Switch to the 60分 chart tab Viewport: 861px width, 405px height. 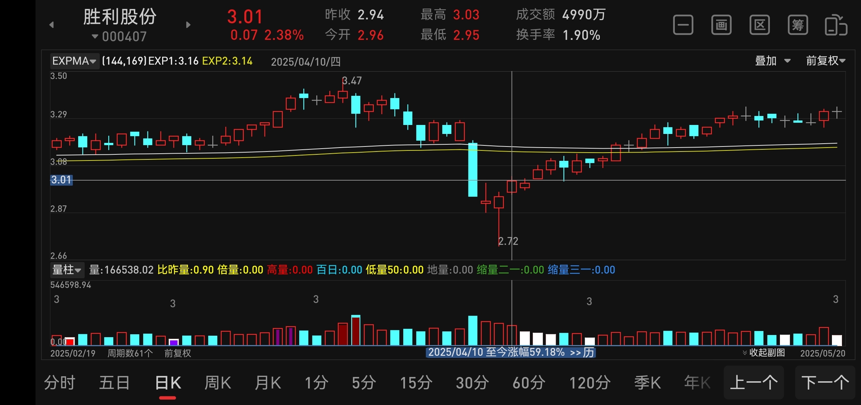[529, 383]
